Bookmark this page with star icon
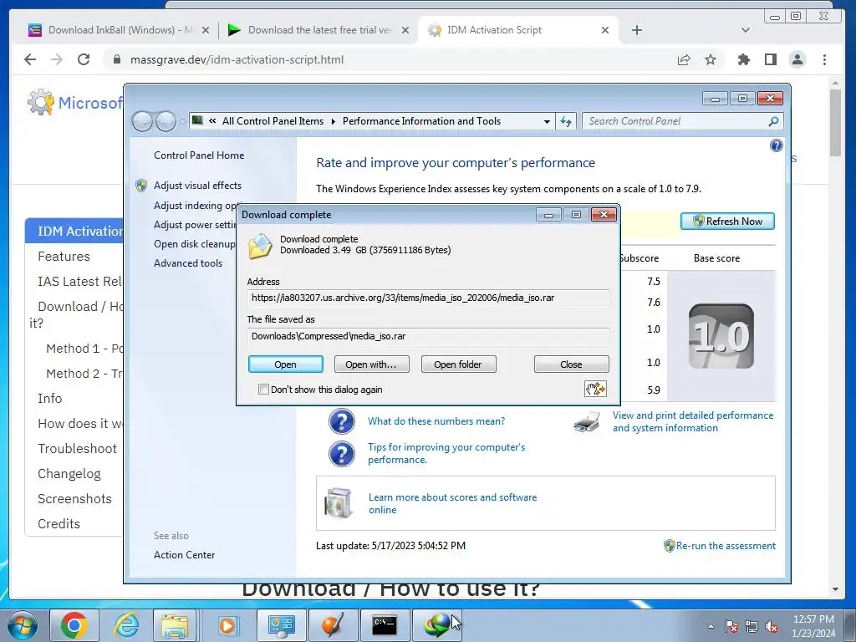The image size is (856, 642). (x=711, y=59)
